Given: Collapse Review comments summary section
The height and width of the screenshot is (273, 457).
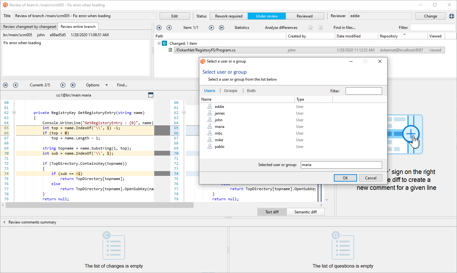Looking at the screenshot, I should [x=4, y=222].
